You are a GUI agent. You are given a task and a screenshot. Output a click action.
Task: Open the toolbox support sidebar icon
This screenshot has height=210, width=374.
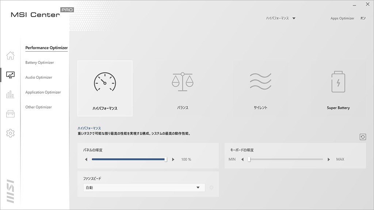[x=10, y=114]
